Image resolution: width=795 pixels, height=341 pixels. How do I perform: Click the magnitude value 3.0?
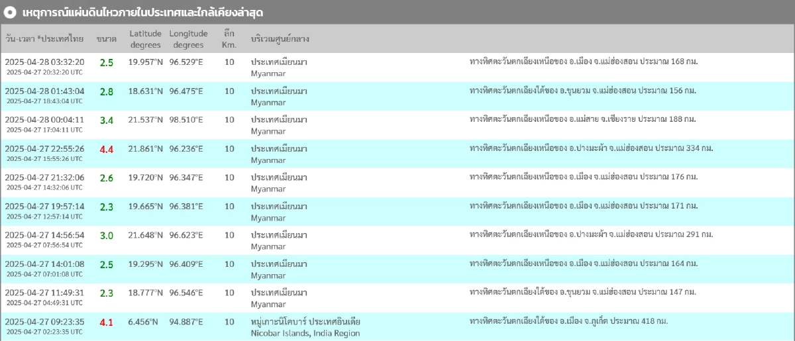(107, 236)
